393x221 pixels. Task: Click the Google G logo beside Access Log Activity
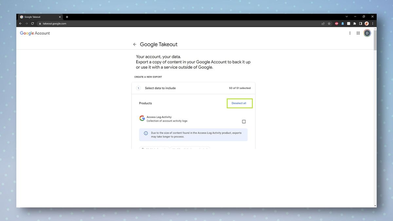tap(142, 118)
